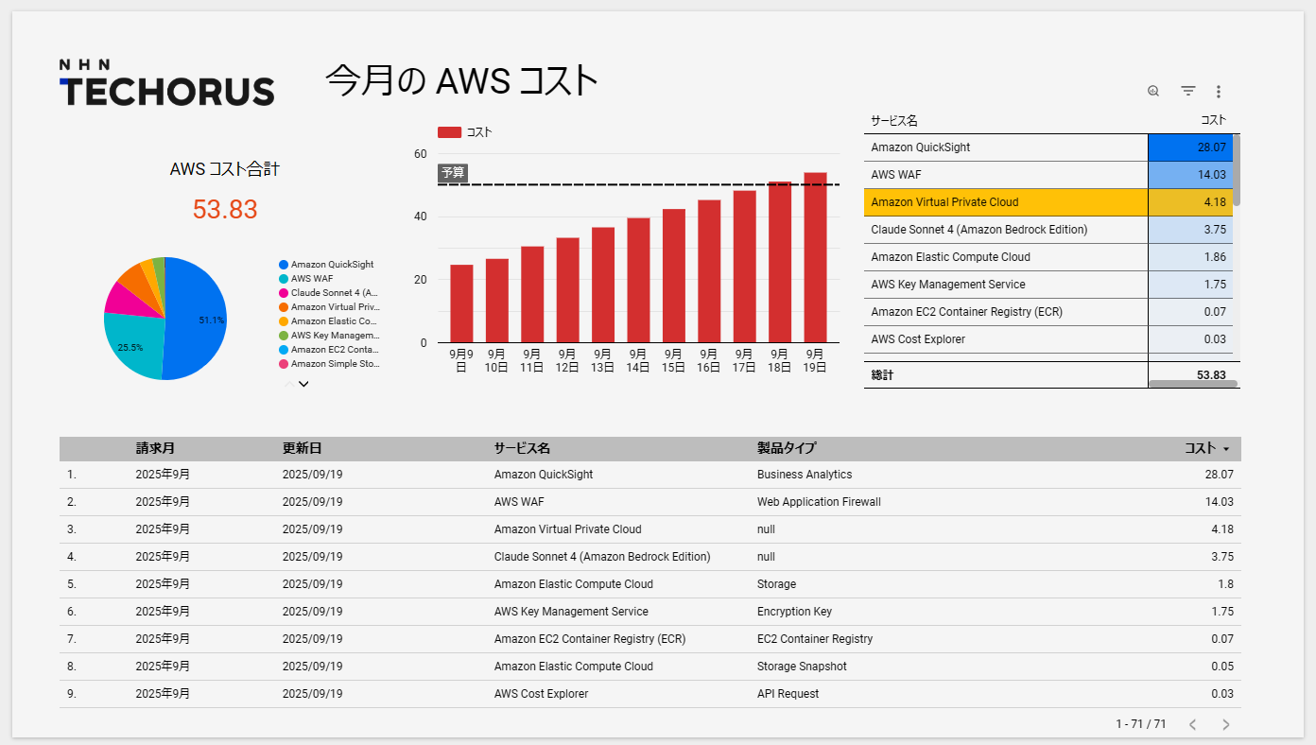Click the 総計 total row label
Viewport: 1316px width, 745px height.
pyautogui.click(x=882, y=375)
